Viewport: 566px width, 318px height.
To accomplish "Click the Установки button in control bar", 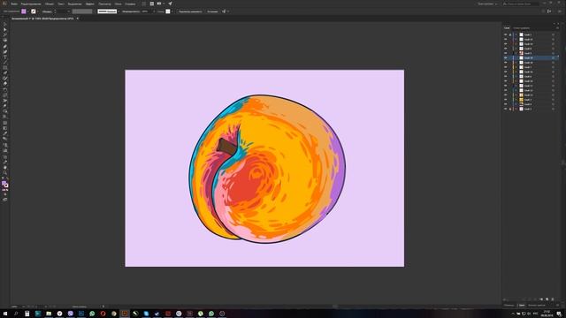I will [212, 11].
